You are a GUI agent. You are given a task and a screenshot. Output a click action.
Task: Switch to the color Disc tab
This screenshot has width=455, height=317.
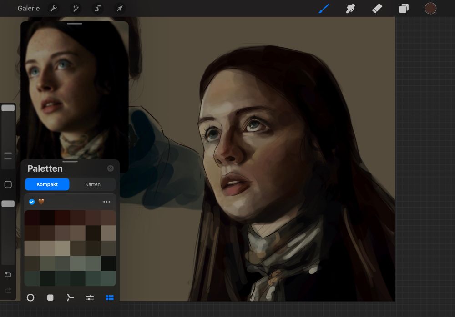pos(30,297)
